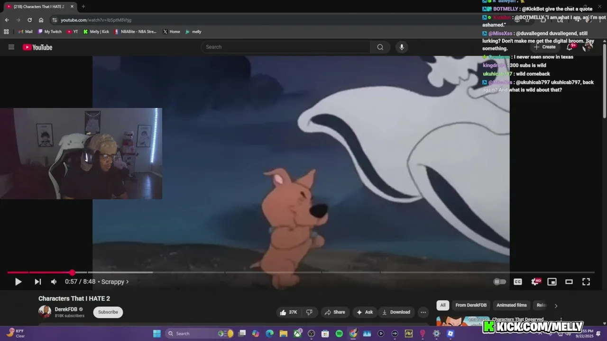
Task: Open the melly bookmark
Action: pos(193,32)
